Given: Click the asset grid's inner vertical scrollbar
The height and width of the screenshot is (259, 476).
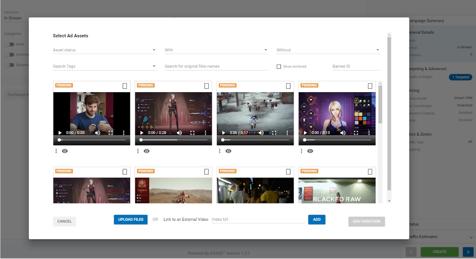Looking at the screenshot, I should pos(380,105).
